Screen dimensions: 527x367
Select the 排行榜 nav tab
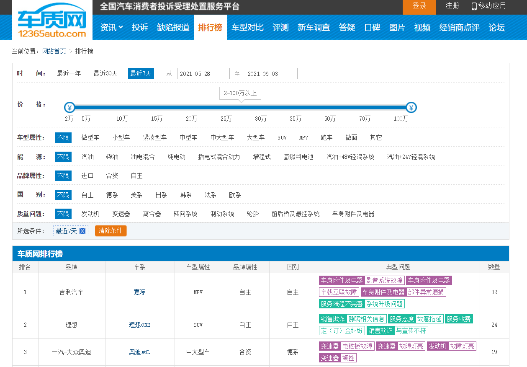point(210,27)
